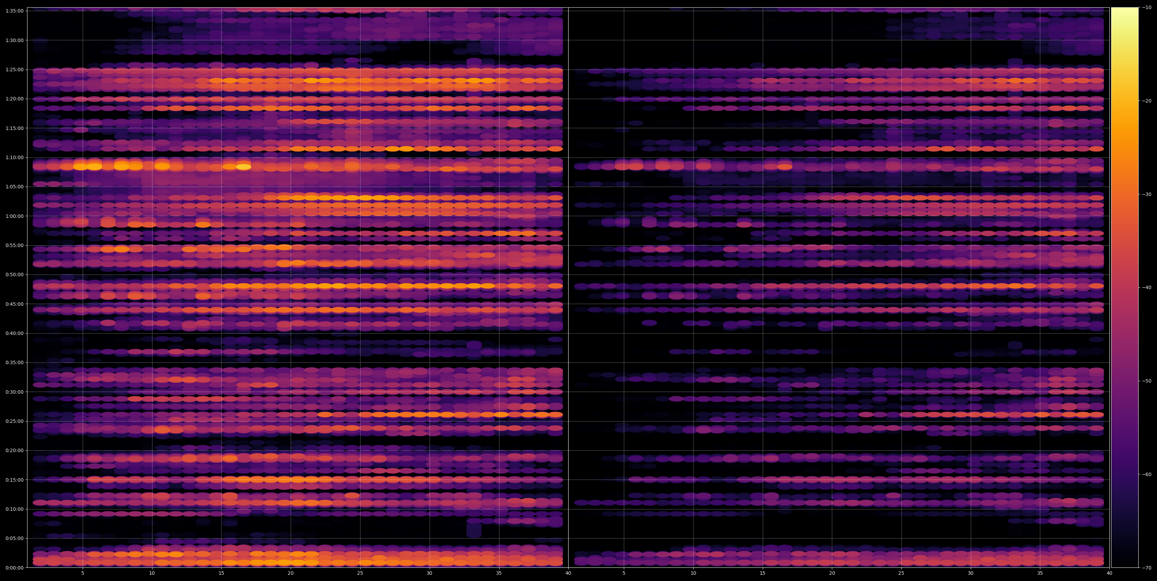Click the −20 colorbar tick label
Screen dimensions: 1157x581
click(x=1147, y=101)
